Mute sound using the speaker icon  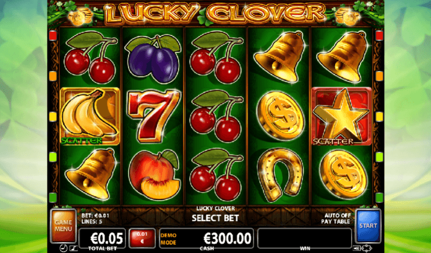click(356, 248)
